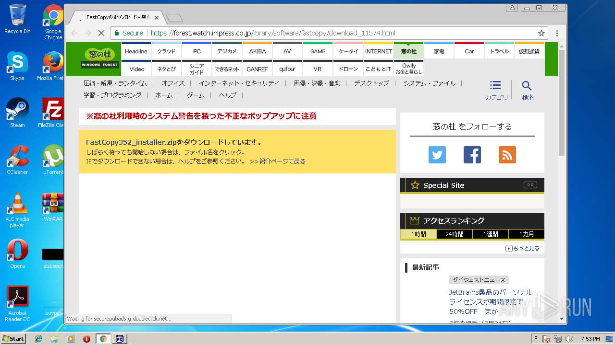Click the もっと見る ranking link

(522, 248)
